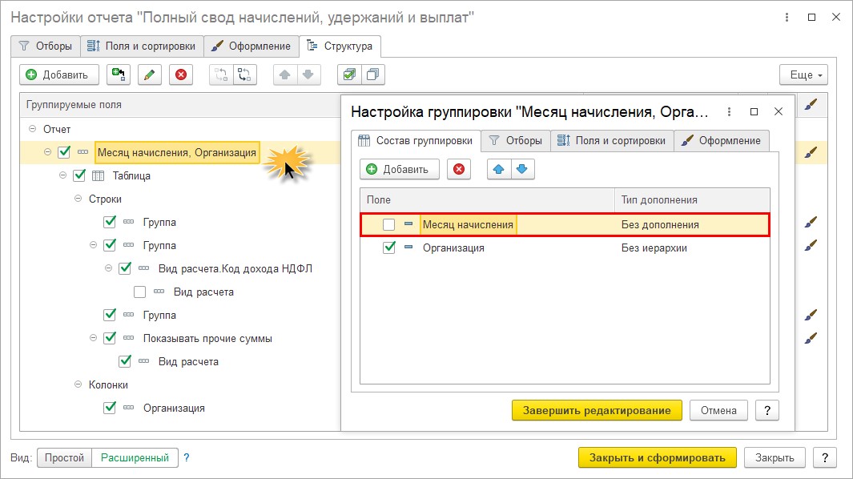This screenshot has height=479, width=853.
Task: Click Отмена button in dialog
Action: 718,410
